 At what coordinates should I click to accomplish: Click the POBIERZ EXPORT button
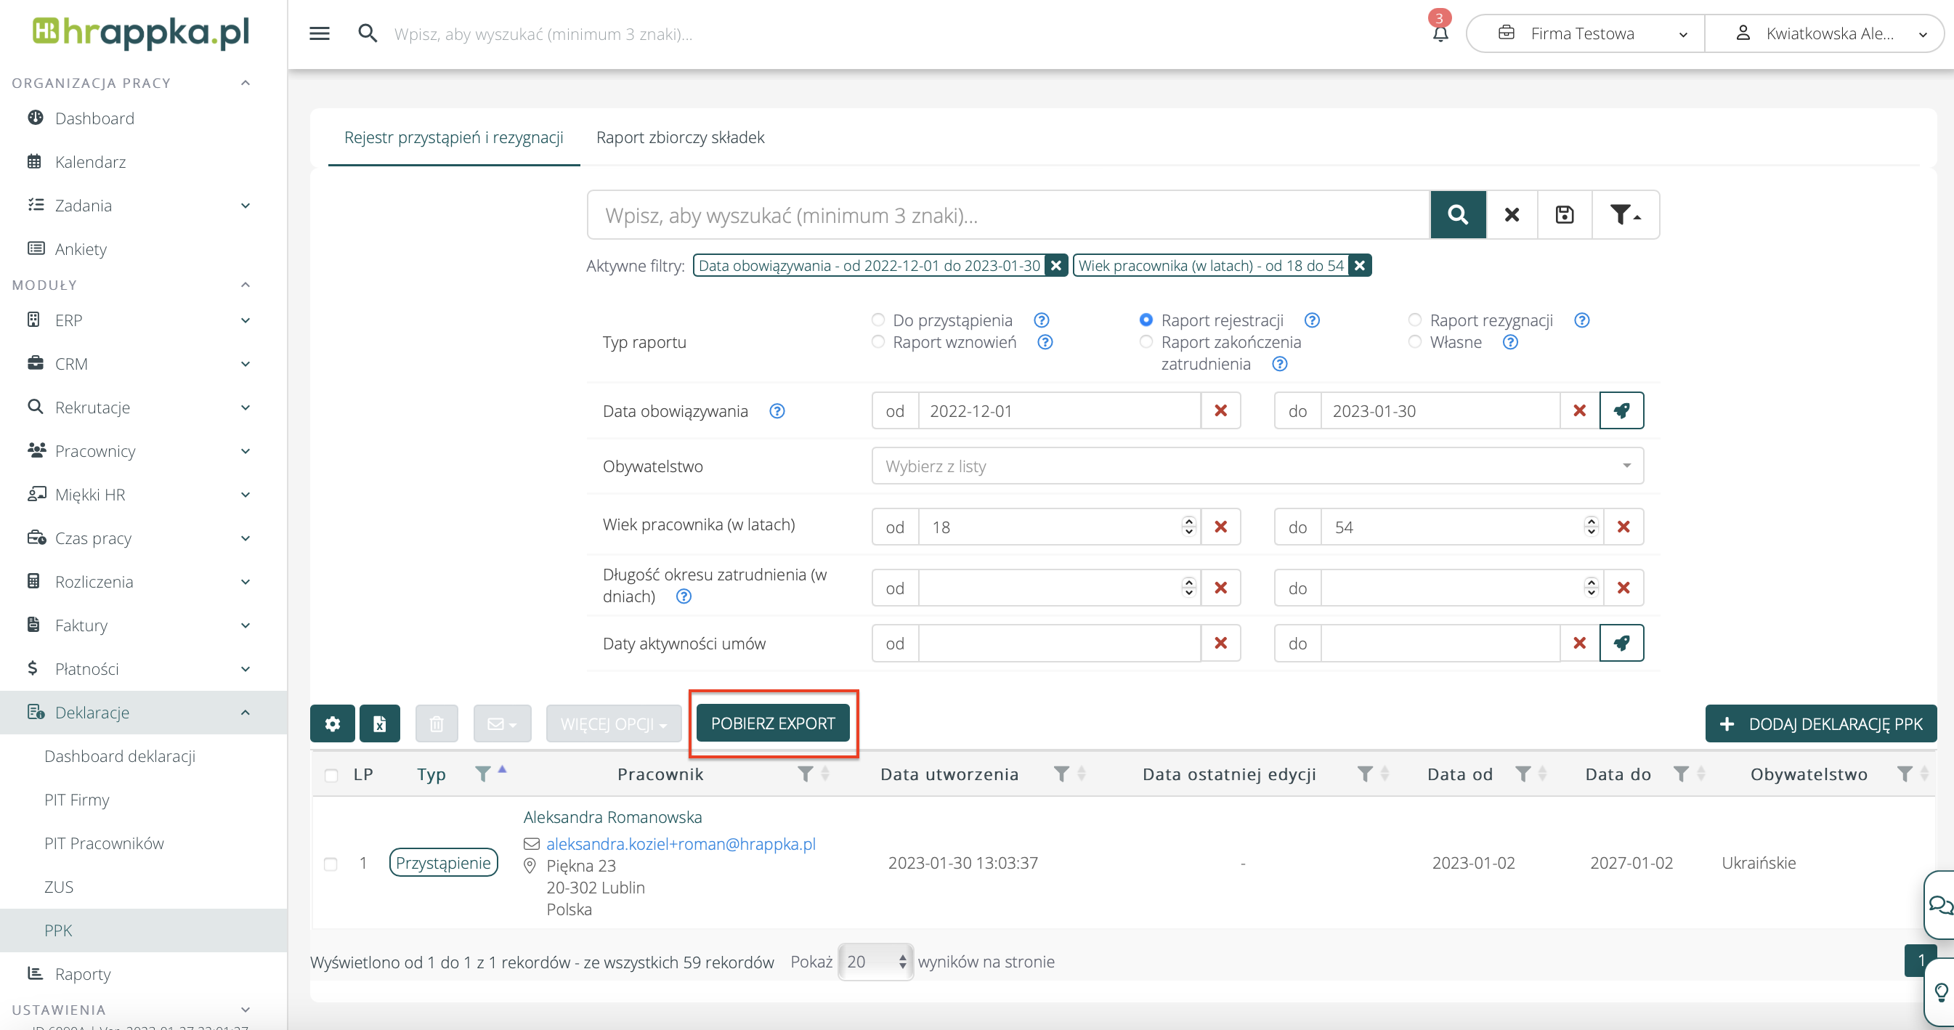tap(772, 723)
